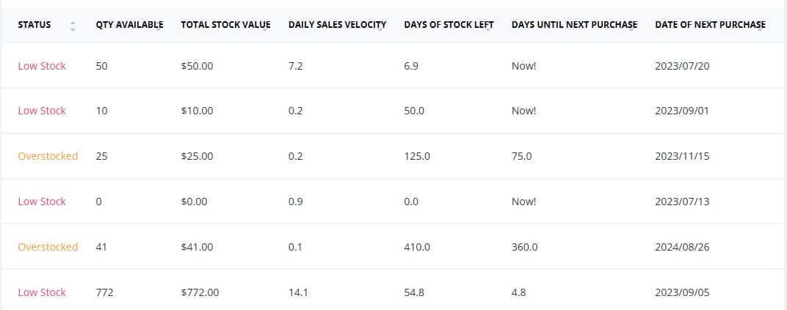Click the Overstocked status with 25 quantity
This screenshot has height=310, width=787.
[x=48, y=156]
